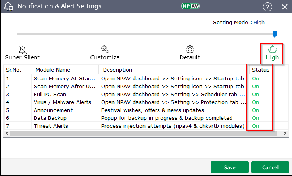Click the Status column header

coord(261,70)
